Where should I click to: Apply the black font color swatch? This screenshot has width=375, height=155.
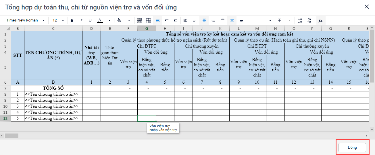click(x=100, y=20)
